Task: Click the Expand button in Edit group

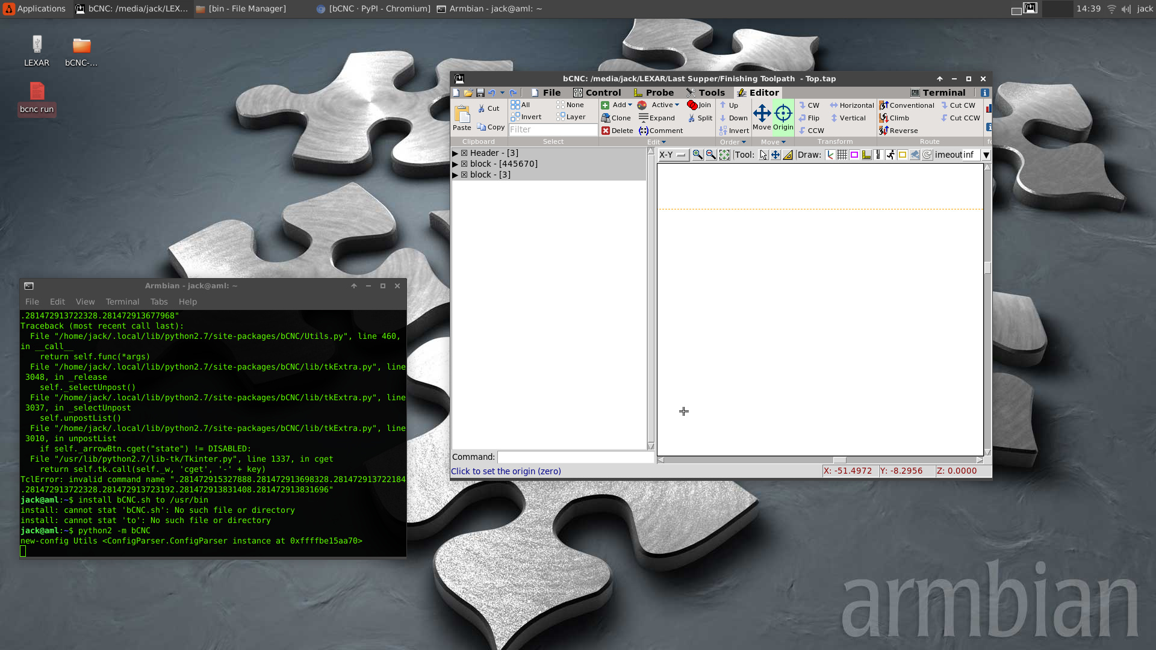Action: (657, 118)
